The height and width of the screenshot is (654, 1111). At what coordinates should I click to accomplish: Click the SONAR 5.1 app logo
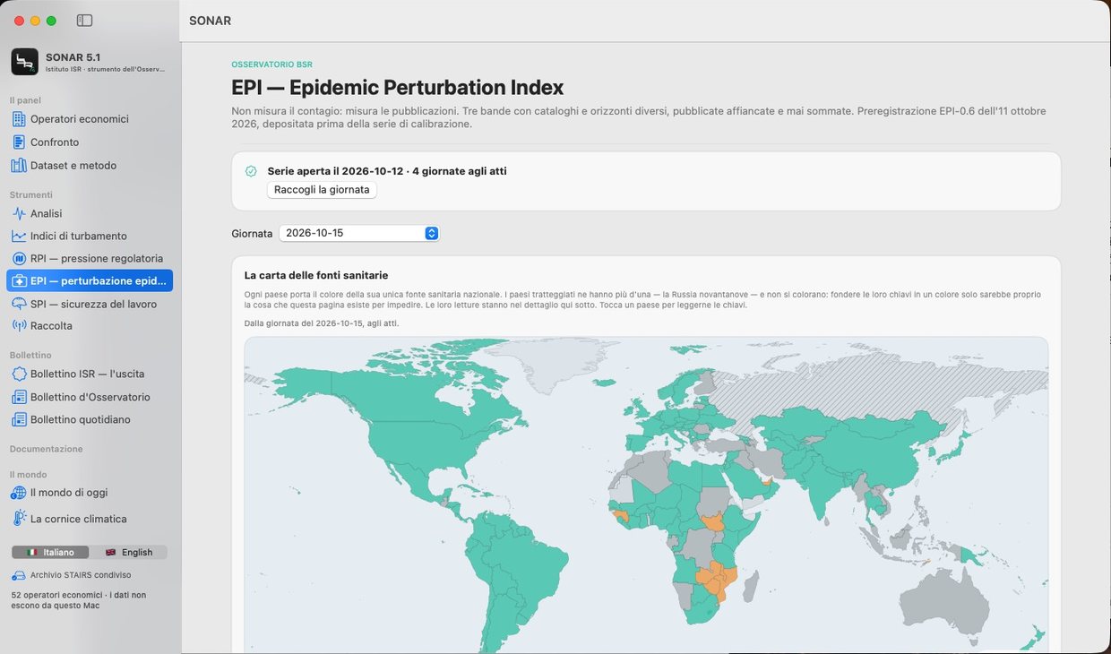click(x=25, y=62)
